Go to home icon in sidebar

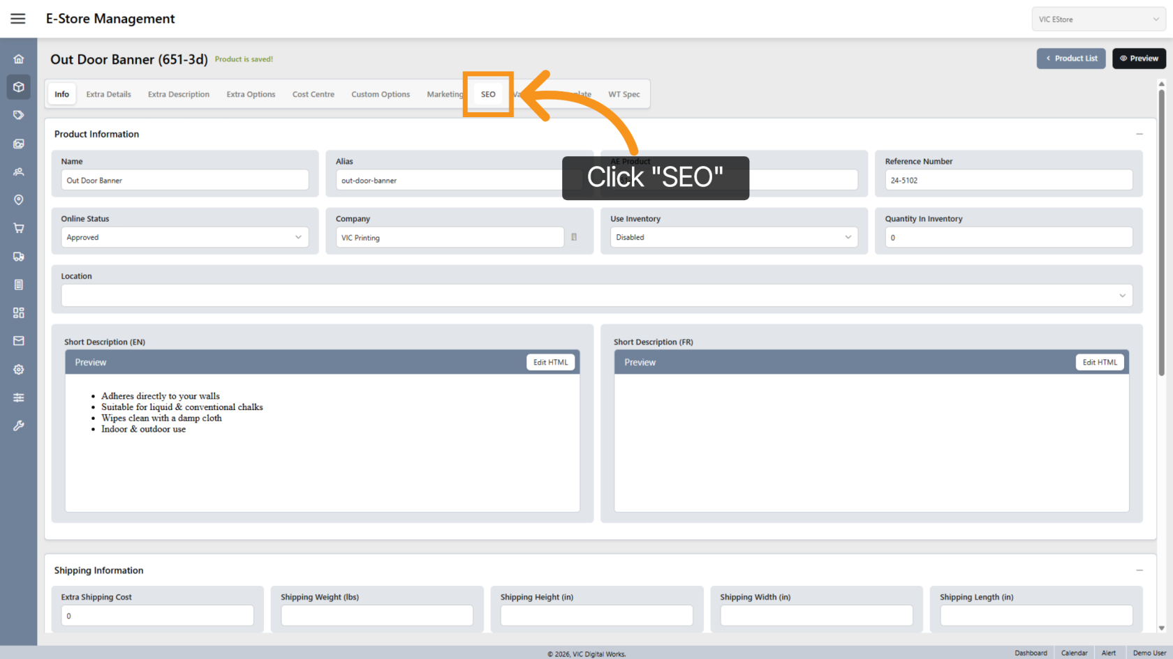pyautogui.click(x=19, y=59)
